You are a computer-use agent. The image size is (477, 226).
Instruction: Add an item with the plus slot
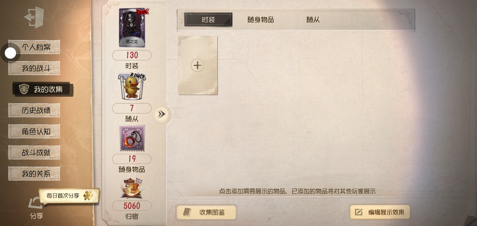198,65
